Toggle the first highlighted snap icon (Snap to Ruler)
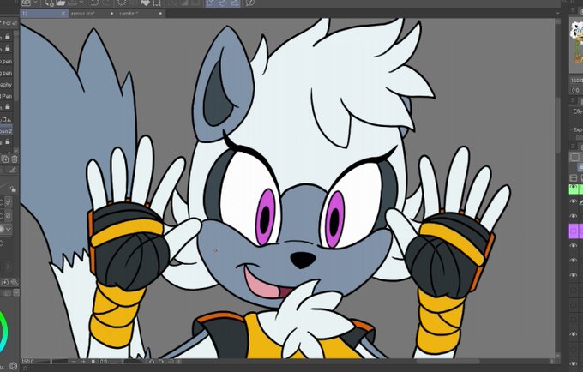583x372 pixels. click(211, 3)
